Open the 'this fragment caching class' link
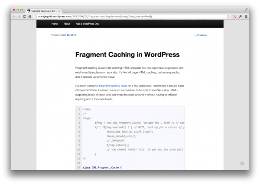The width and height of the screenshot is (260, 185). coord(110,86)
